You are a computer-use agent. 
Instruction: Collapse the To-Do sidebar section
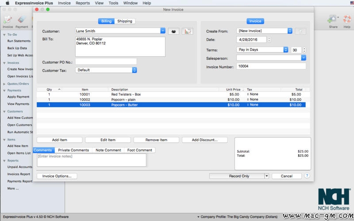pyautogui.click(x=4, y=35)
